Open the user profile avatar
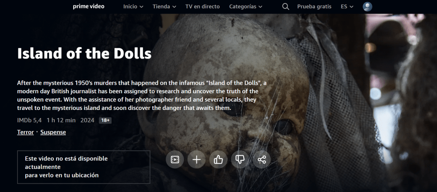The height and width of the screenshot is (192, 437). (367, 6)
